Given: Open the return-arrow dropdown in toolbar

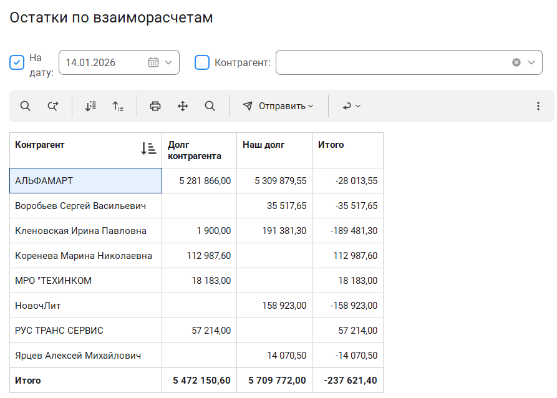Looking at the screenshot, I should [x=352, y=106].
